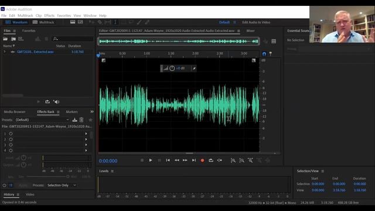Click the Play button in transport
The width and height of the screenshot is (375, 211).
pyautogui.click(x=151, y=160)
